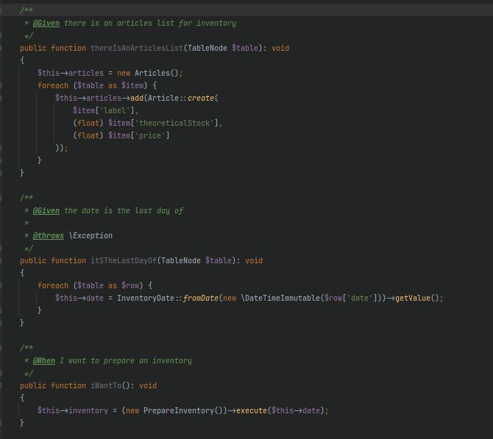Click the \DateTimeImmutable class name
Screen dimensions: 493x439
280,298
